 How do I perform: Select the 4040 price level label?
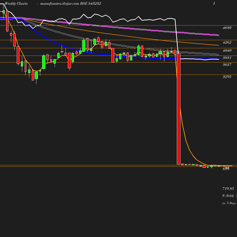pos(227,50)
